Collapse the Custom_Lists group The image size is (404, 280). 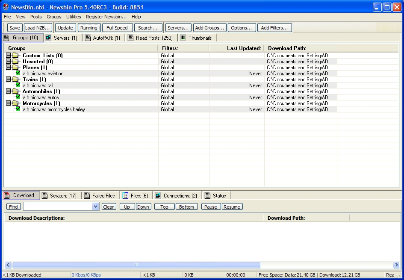point(9,55)
